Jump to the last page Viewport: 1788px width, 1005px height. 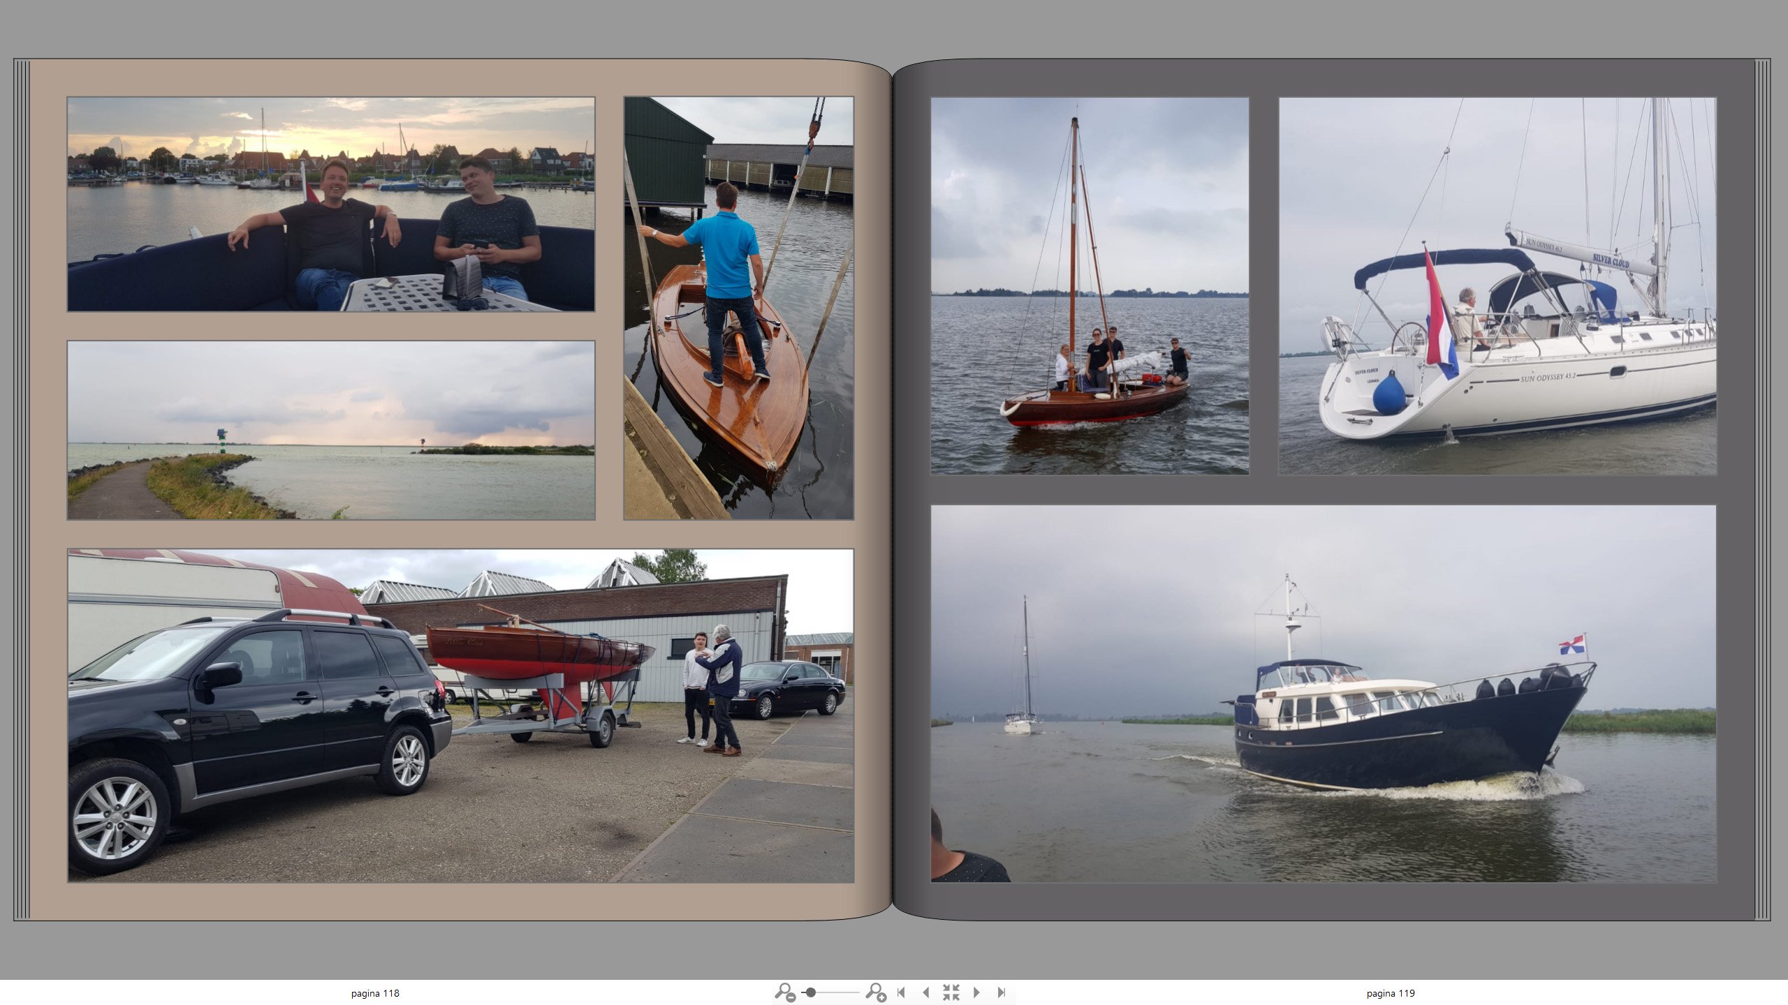(1002, 992)
